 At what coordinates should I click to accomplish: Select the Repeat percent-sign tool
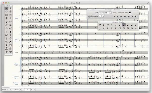(x=6, y=42)
